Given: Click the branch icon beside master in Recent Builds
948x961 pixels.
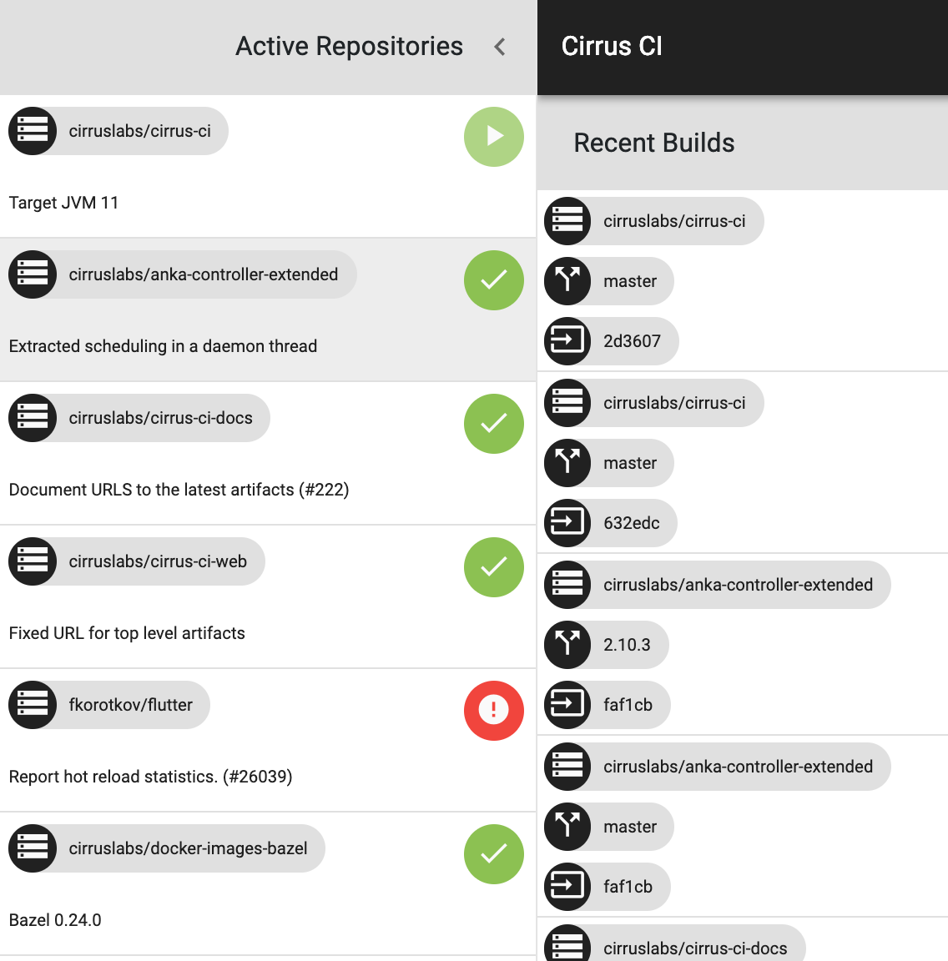Looking at the screenshot, I should coord(567,281).
